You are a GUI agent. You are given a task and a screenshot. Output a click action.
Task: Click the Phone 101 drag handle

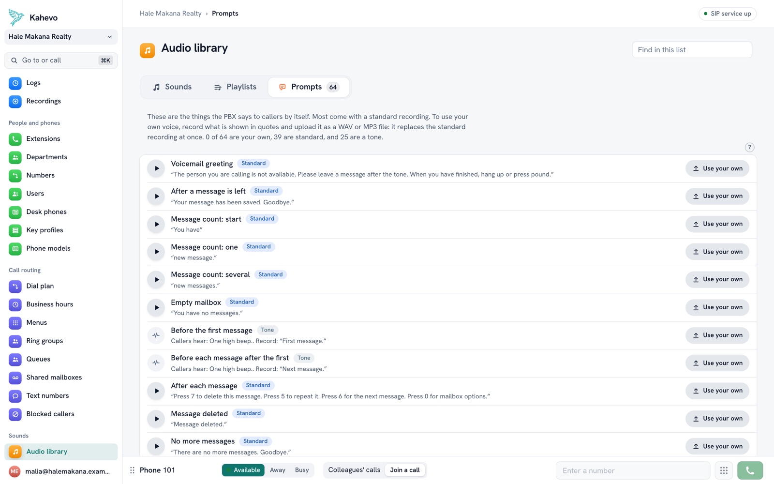(132, 470)
